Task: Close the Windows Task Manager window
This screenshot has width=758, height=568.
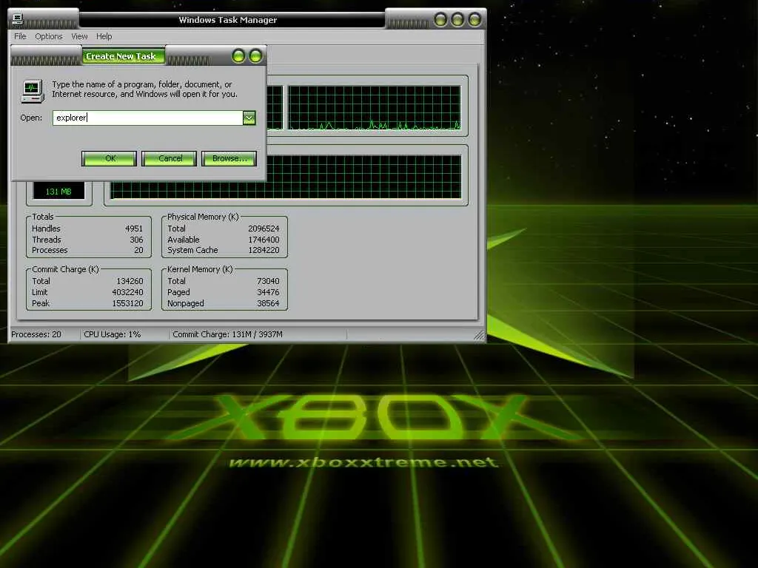Action: [x=474, y=20]
